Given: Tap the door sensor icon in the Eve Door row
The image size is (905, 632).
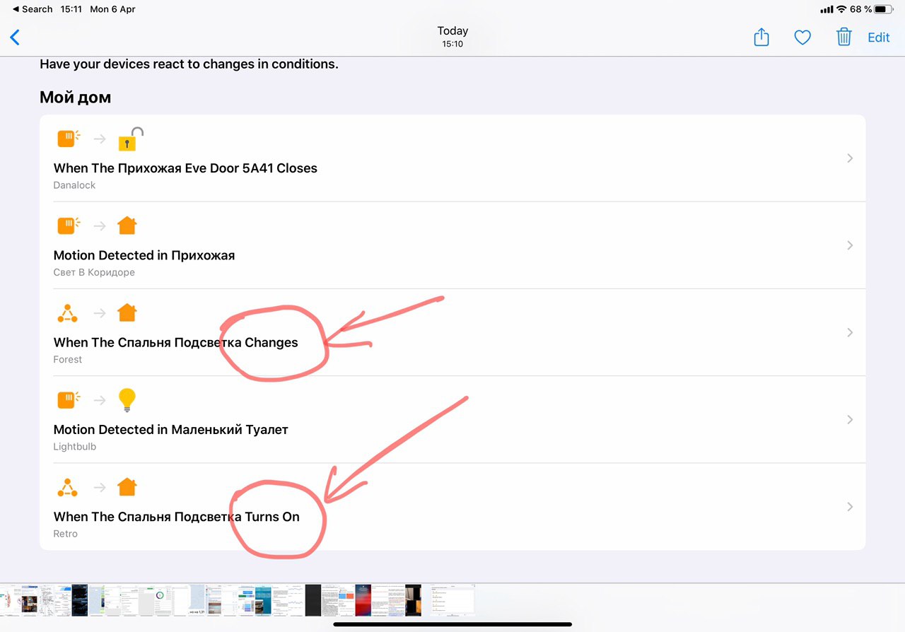Looking at the screenshot, I should click(x=68, y=139).
